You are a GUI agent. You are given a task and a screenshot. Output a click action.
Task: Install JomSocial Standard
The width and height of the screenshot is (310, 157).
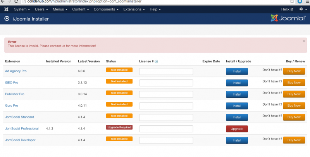pyautogui.click(x=237, y=117)
